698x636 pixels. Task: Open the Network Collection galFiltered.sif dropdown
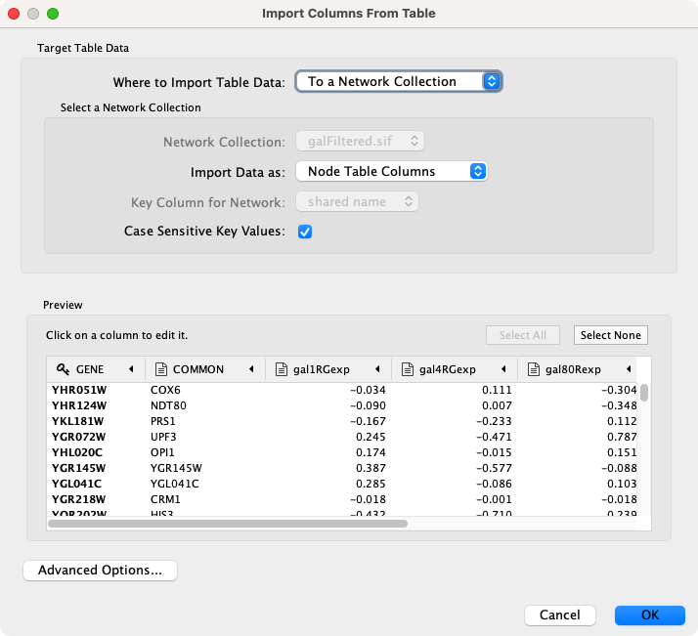(359, 142)
